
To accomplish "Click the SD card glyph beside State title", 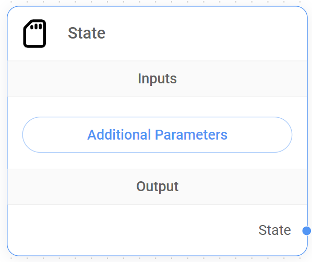I will 34,33.
